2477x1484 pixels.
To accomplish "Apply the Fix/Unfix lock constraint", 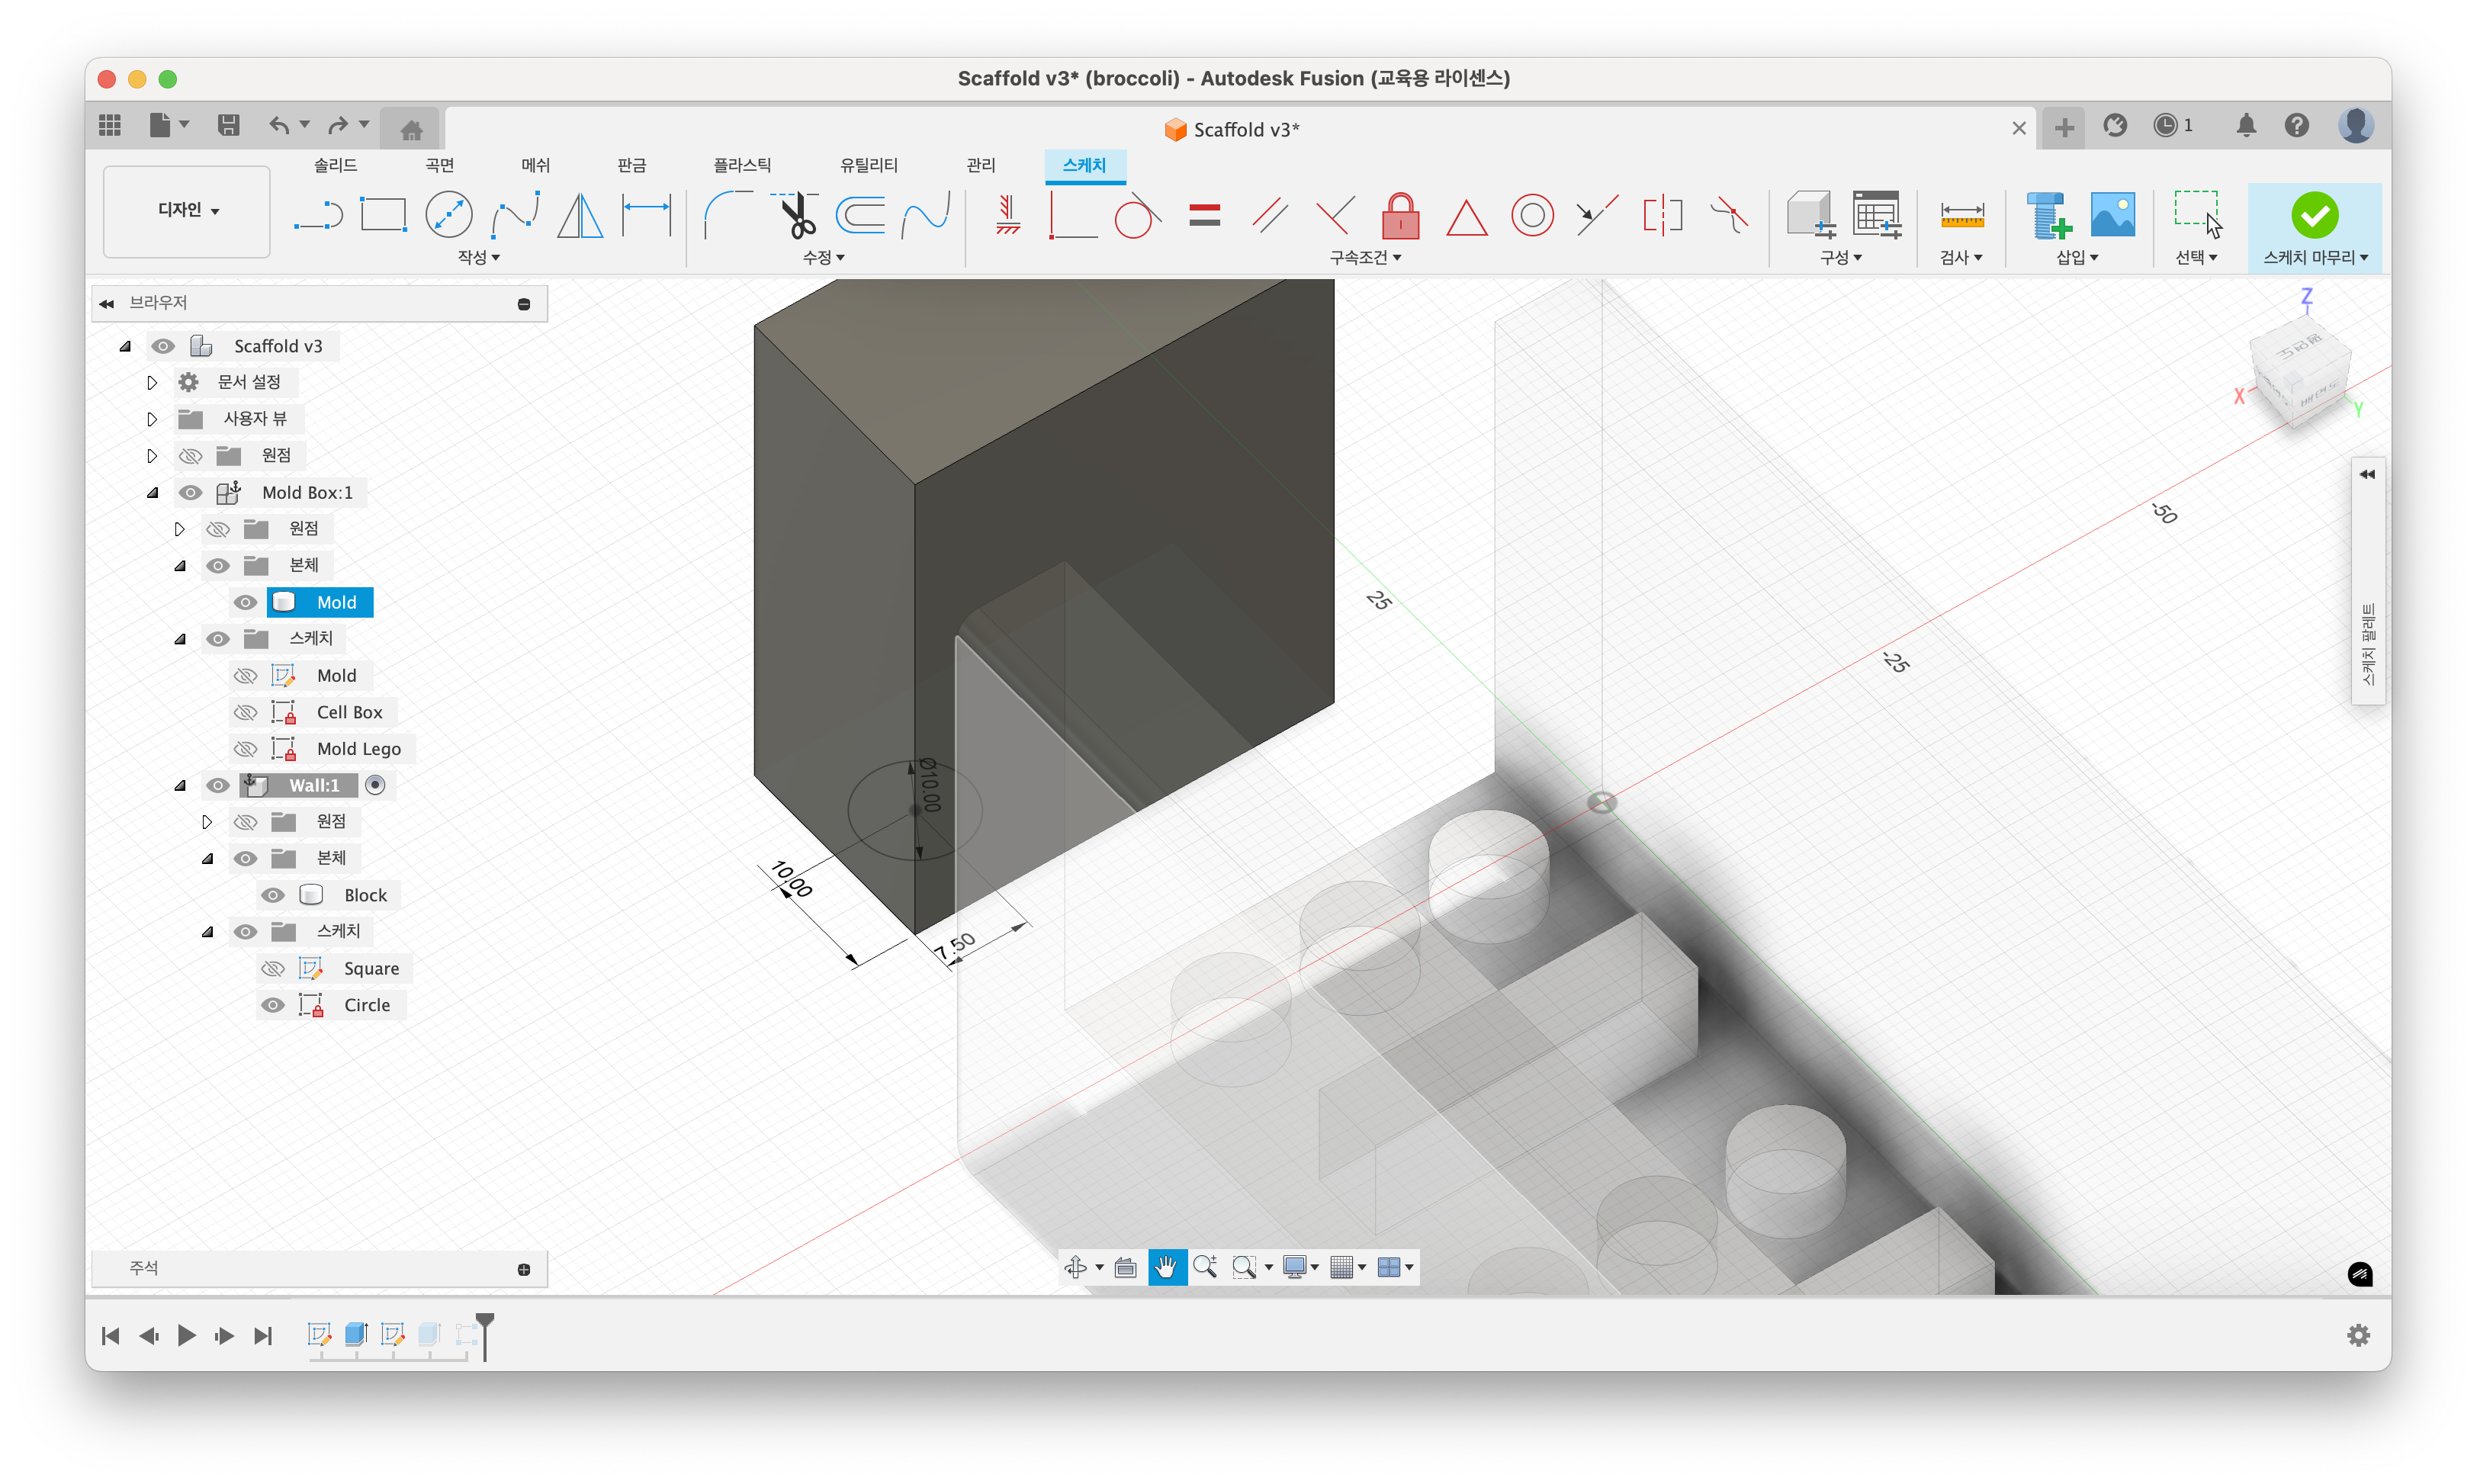I will pyautogui.click(x=1401, y=215).
